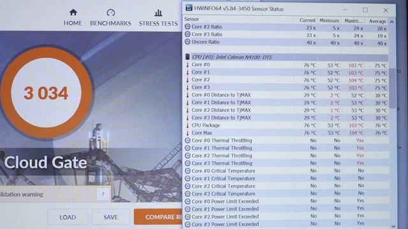Open the 3DMark HOME tab
The height and width of the screenshot is (229, 408).
pyautogui.click(x=73, y=18)
